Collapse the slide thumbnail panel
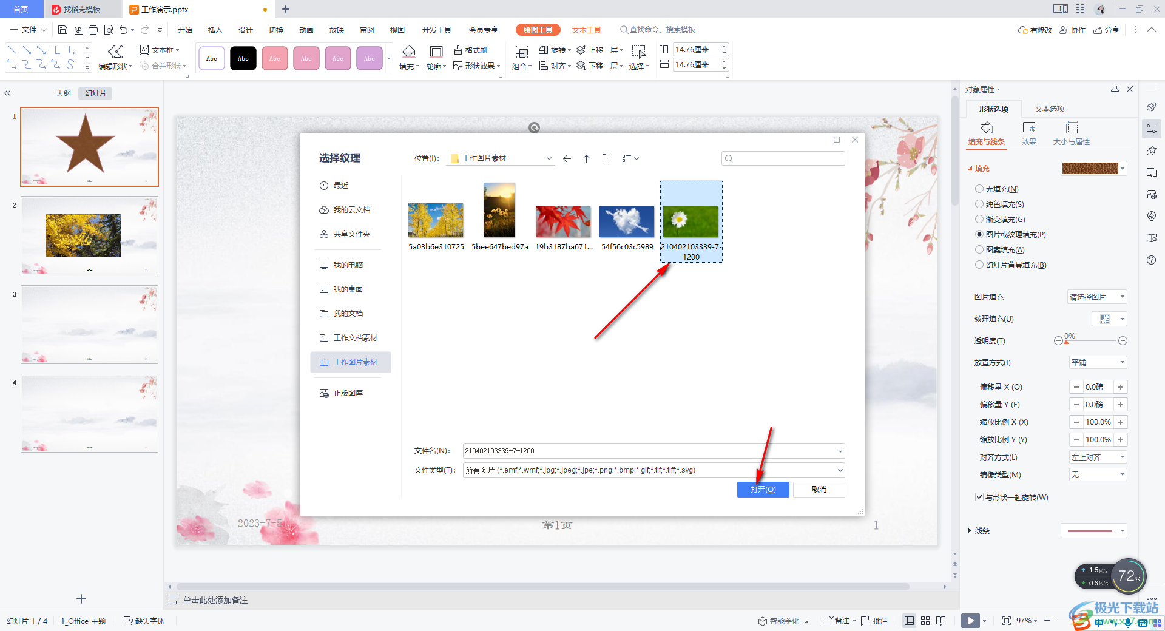The image size is (1165, 631). pos(7,93)
